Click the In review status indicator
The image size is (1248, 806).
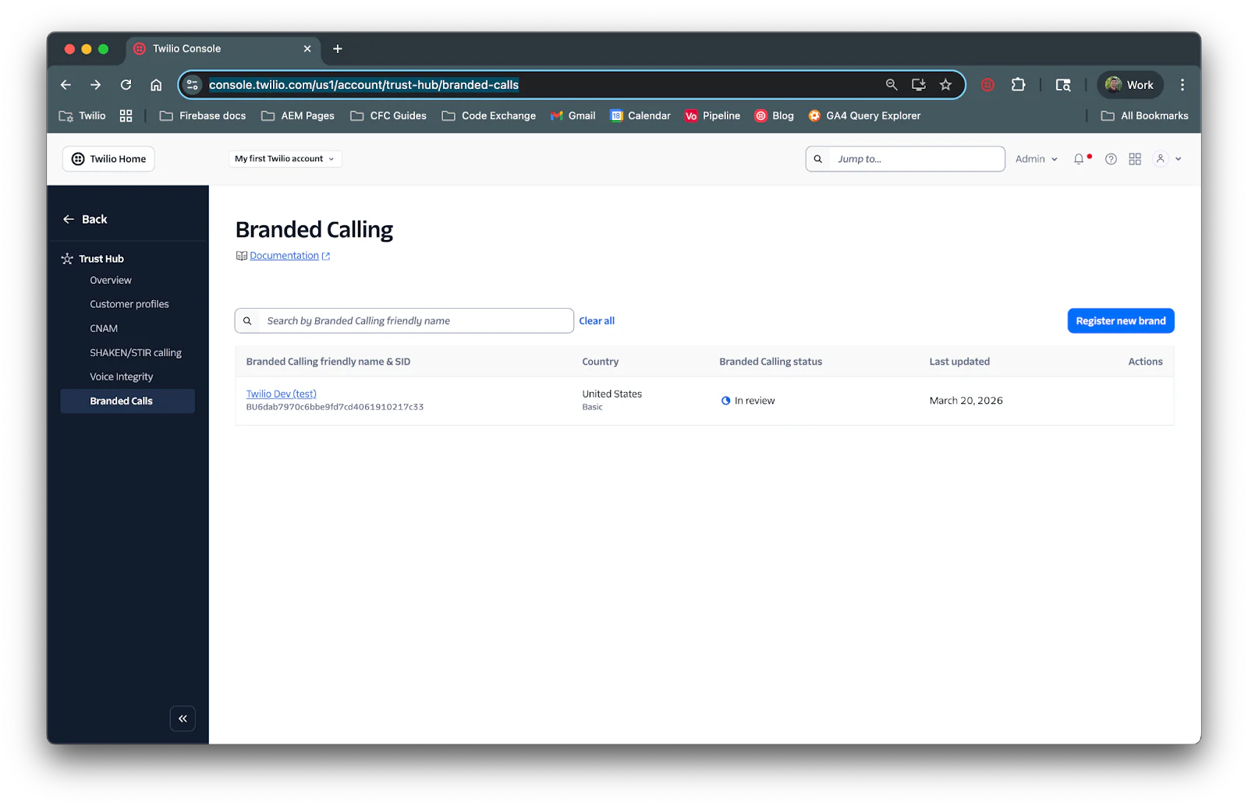[x=747, y=400]
